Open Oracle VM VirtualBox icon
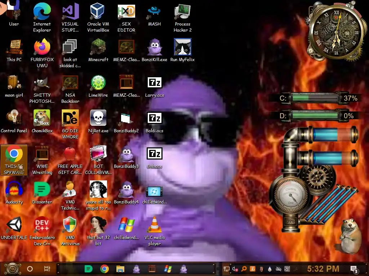Image resolution: width=369 pixels, height=276 pixels. click(x=98, y=17)
